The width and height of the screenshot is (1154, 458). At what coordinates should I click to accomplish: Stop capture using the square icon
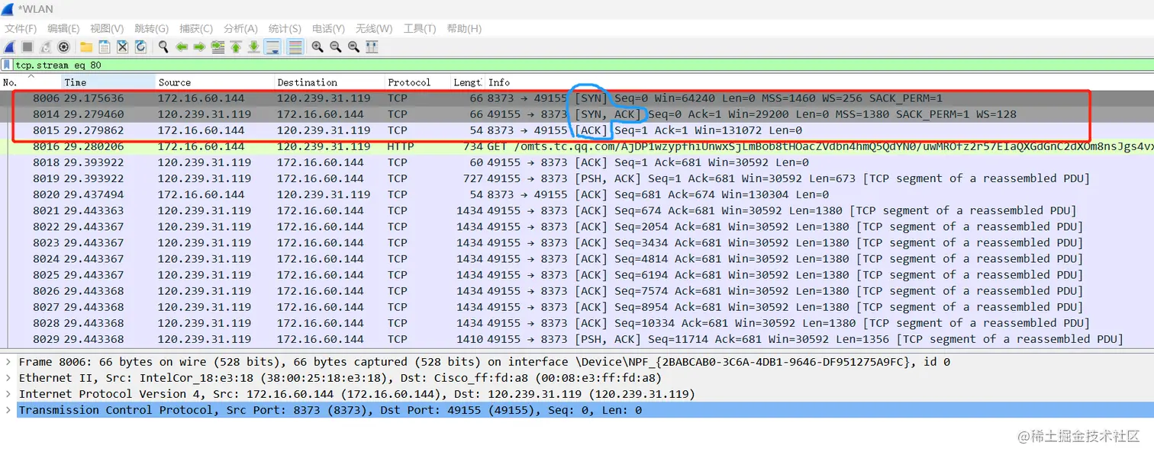click(x=27, y=47)
